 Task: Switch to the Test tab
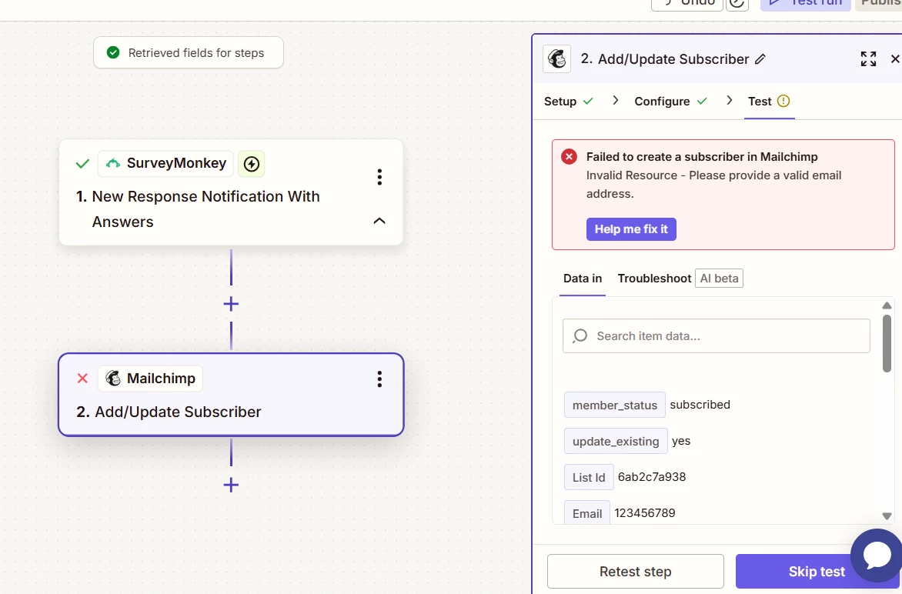[769, 102]
